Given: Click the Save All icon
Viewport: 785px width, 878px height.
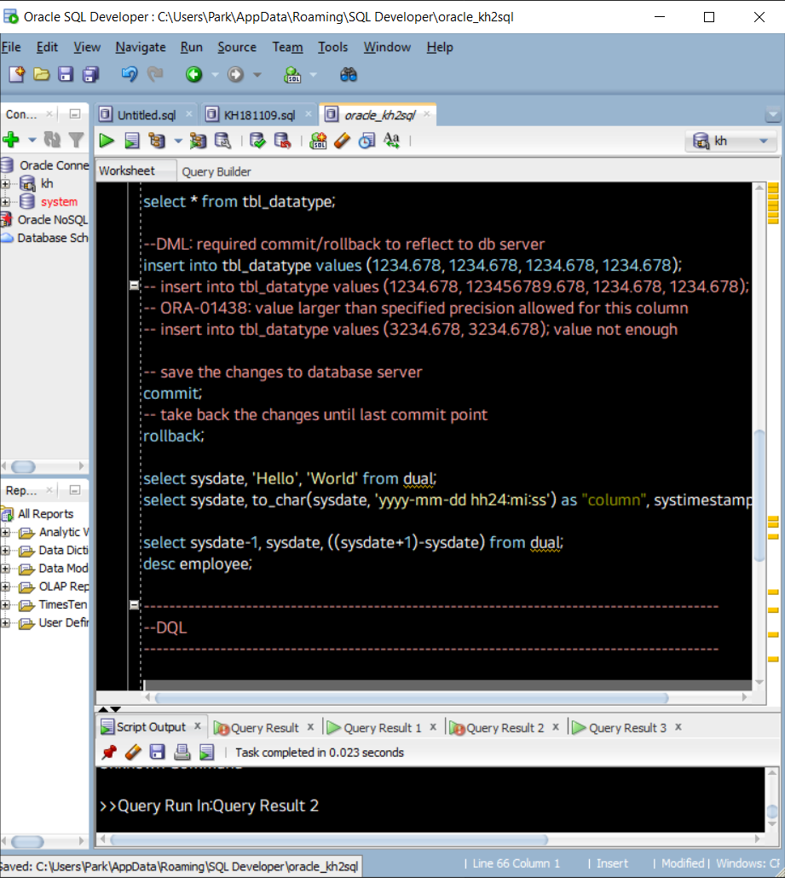Looking at the screenshot, I should point(90,75).
